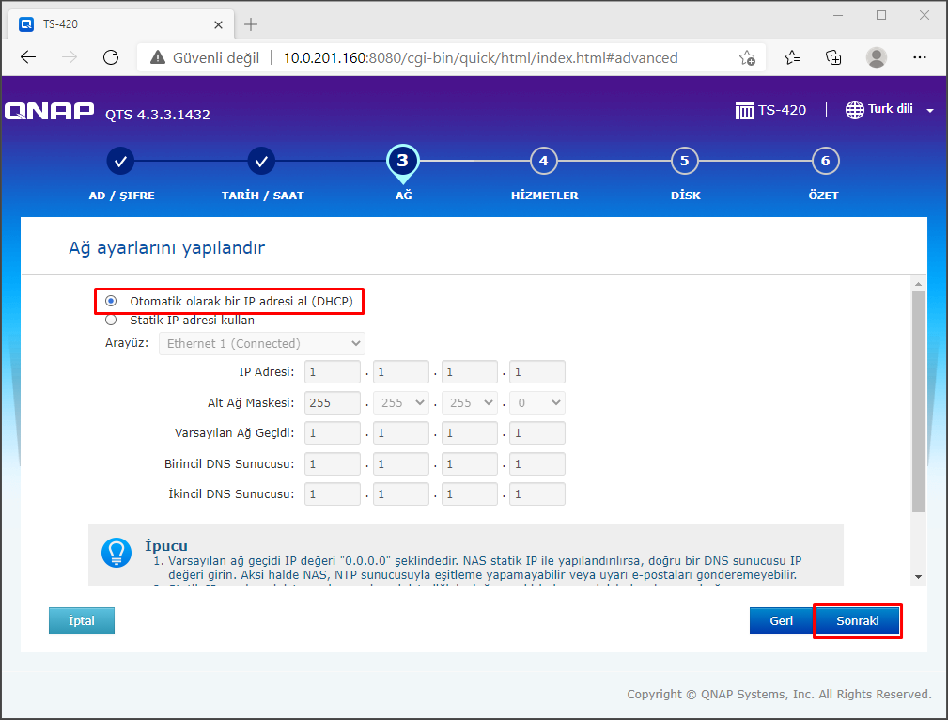Reload the page with refresh icon
Viewport: 948px width, 720px height.
[111, 57]
